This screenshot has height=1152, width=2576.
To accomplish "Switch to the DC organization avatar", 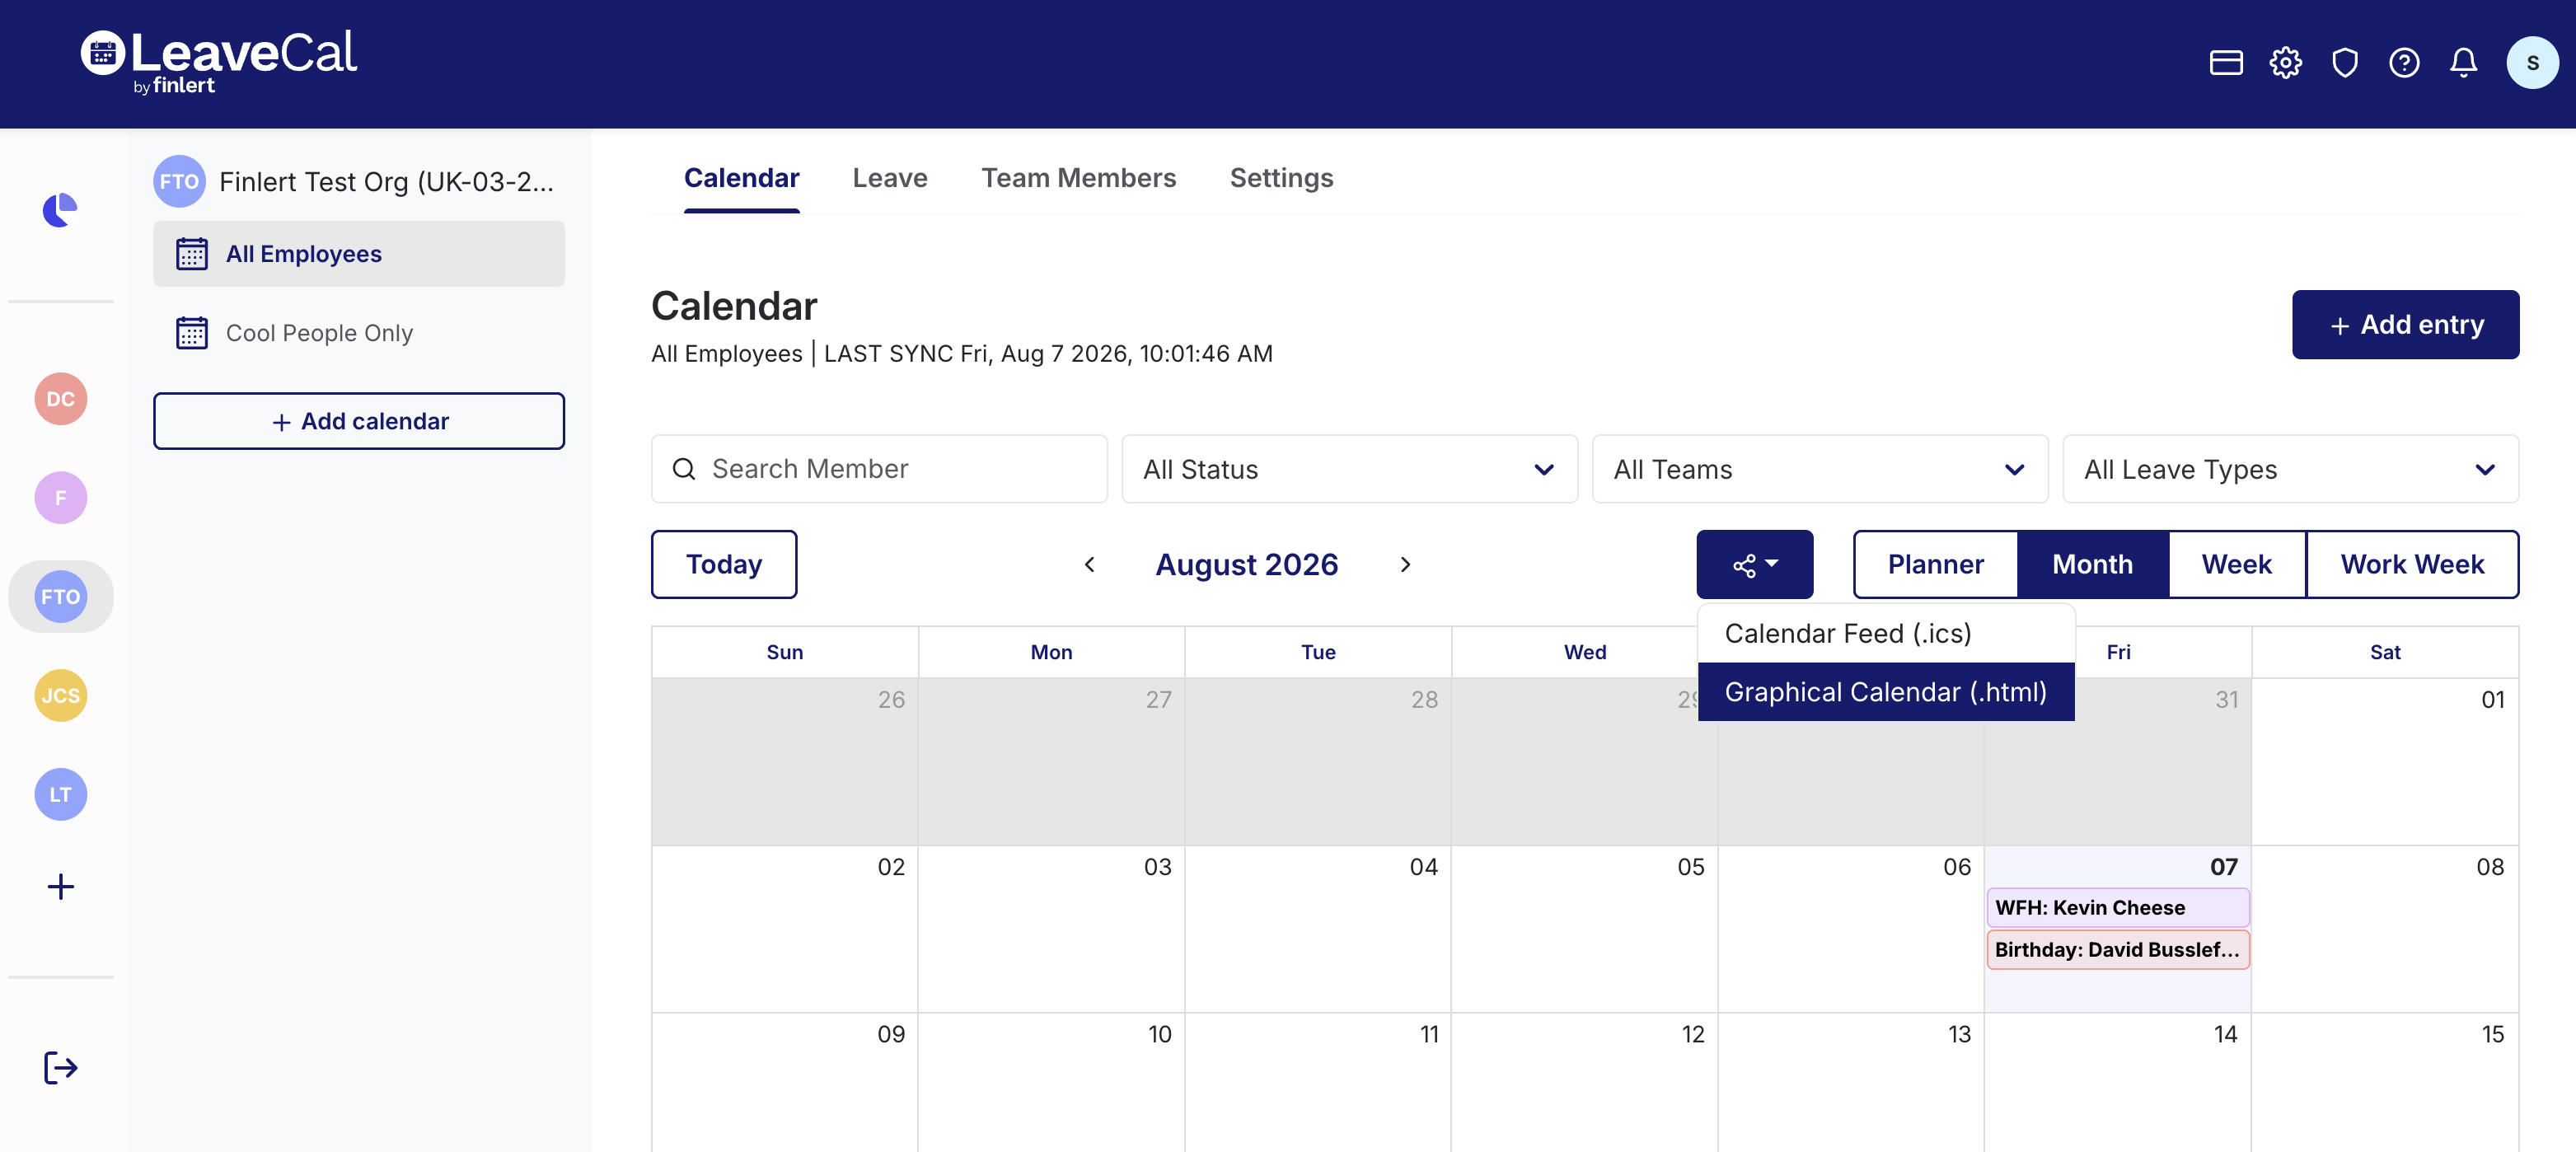I will point(61,399).
